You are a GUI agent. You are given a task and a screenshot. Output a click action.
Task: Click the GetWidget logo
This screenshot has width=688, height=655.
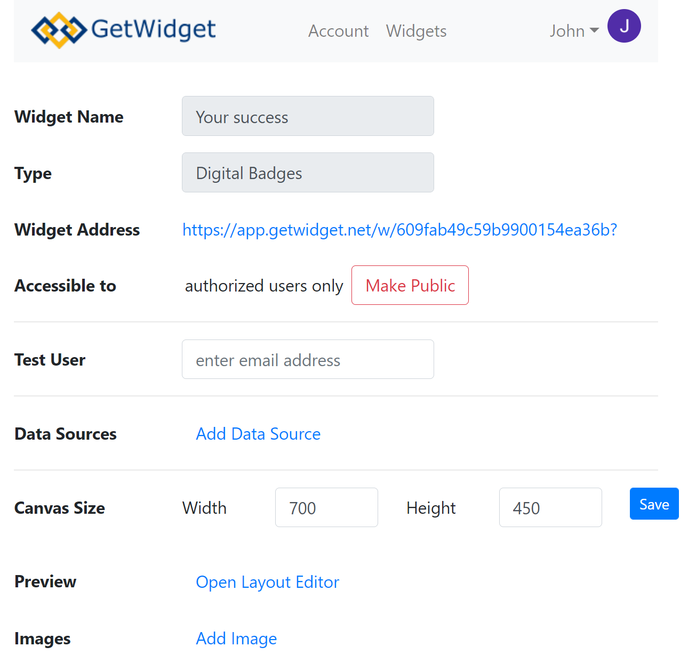point(124,30)
